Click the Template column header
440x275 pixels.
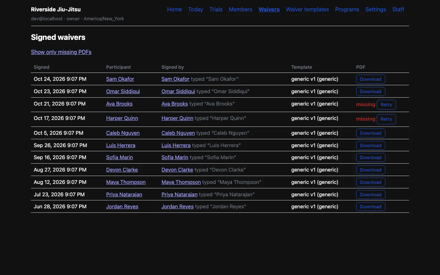pos(301,67)
